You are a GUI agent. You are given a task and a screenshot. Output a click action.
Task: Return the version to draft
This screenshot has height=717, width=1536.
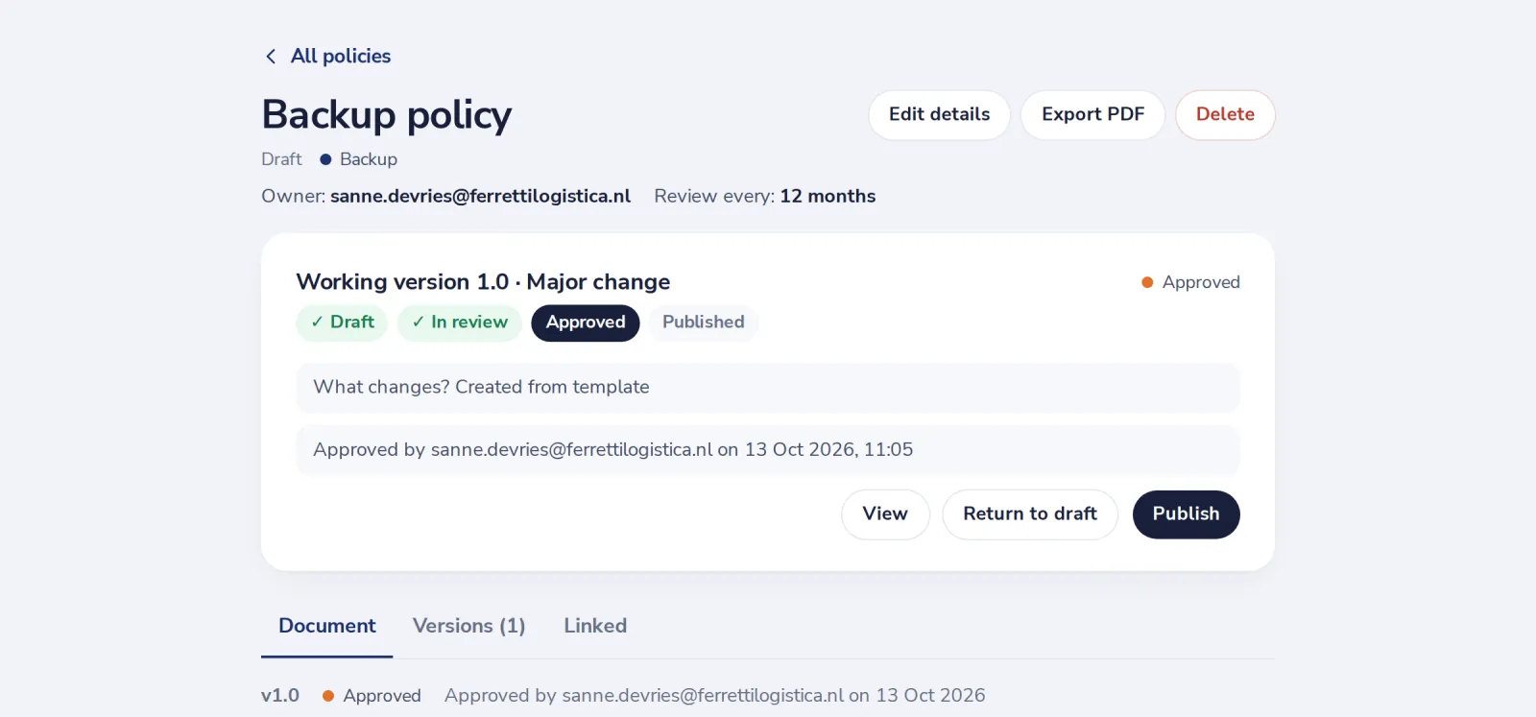click(x=1030, y=514)
